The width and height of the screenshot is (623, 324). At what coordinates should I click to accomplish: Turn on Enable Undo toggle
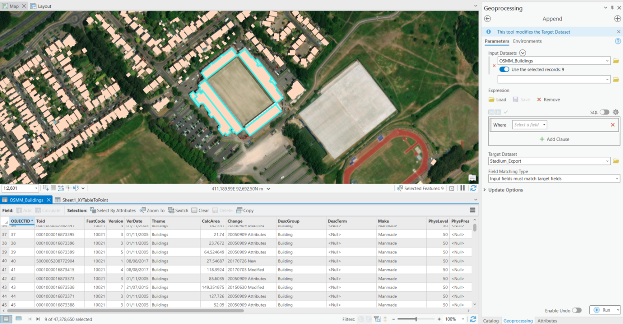click(576, 310)
